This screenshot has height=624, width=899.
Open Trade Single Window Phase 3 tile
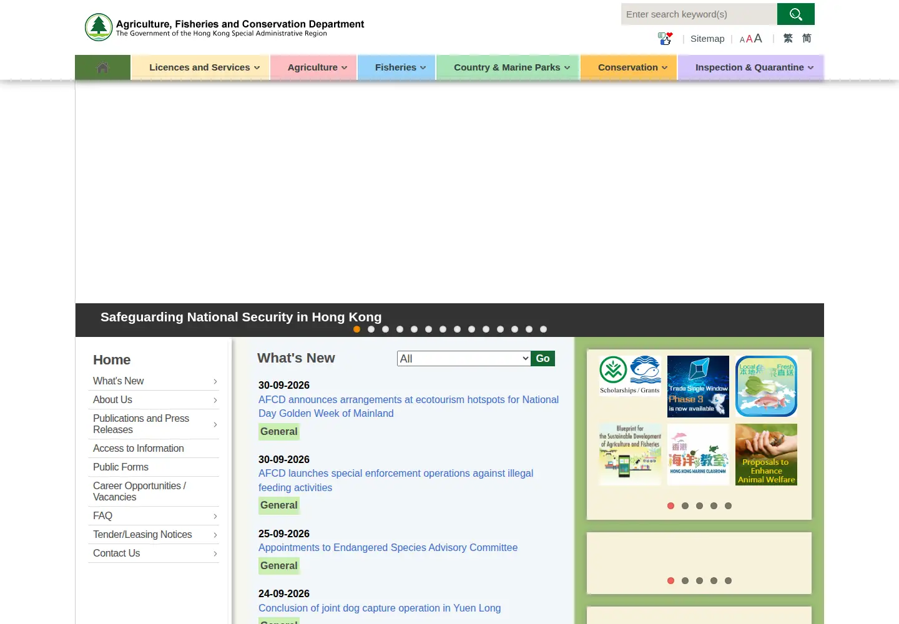(698, 386)
